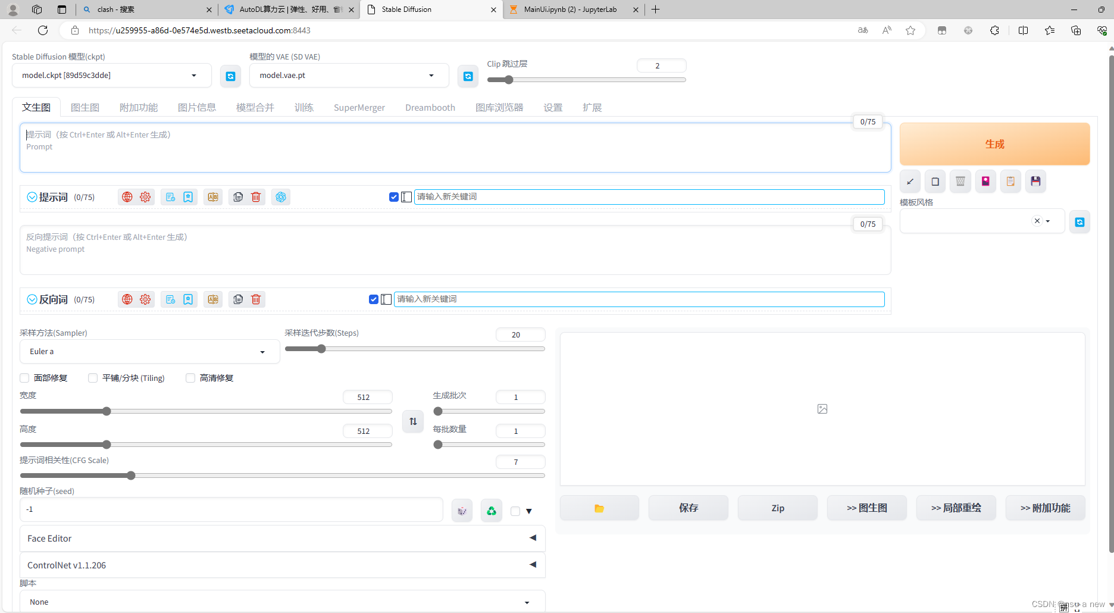The image size is (1114, 613).
Task: Click the trash bin icon under 生成
Action: click(x=960, y=182)
